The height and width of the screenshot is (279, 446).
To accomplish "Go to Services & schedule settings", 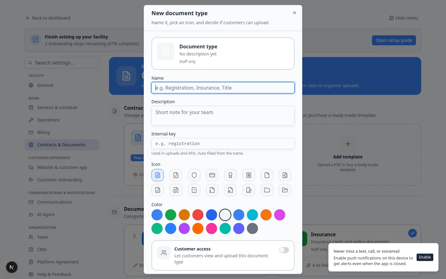I will [62, 108].
